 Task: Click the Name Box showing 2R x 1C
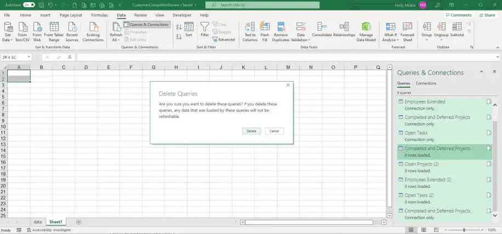point(16,57)
